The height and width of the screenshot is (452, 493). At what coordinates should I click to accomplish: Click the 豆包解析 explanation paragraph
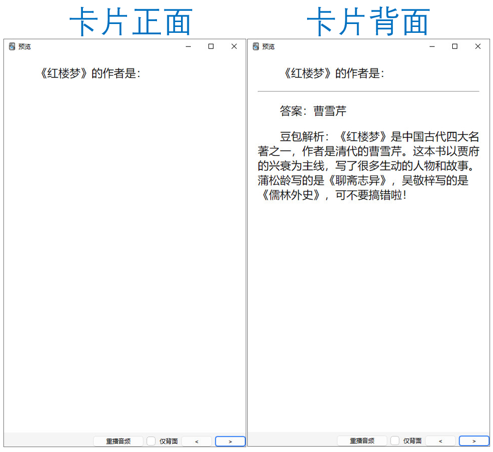pos(368,166)
